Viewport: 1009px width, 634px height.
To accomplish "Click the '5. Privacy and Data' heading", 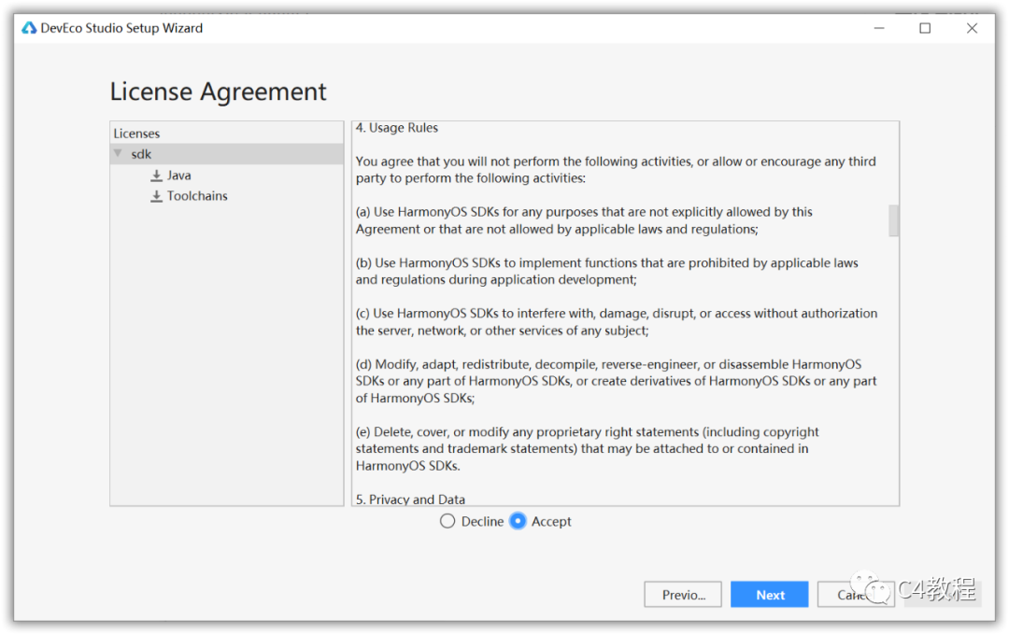I will pos(410,499).
